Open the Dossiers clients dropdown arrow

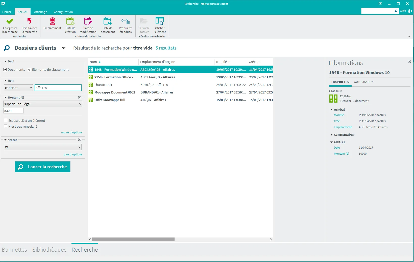pyautogui.click(x=64, y=48)
